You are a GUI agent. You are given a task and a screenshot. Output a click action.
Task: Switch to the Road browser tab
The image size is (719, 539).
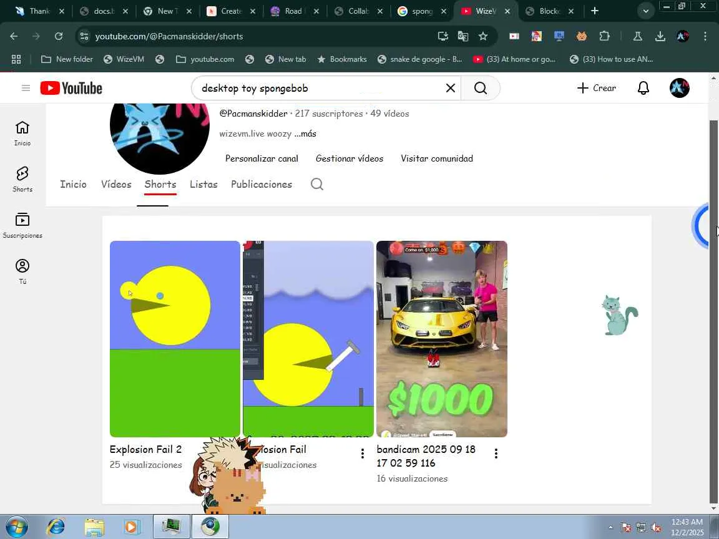(294, 11)
